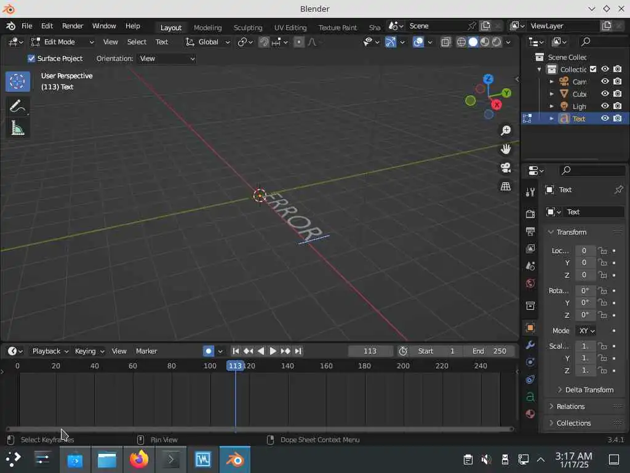Open the Render properties tab

pyautogui.click(x=530, y=214)
